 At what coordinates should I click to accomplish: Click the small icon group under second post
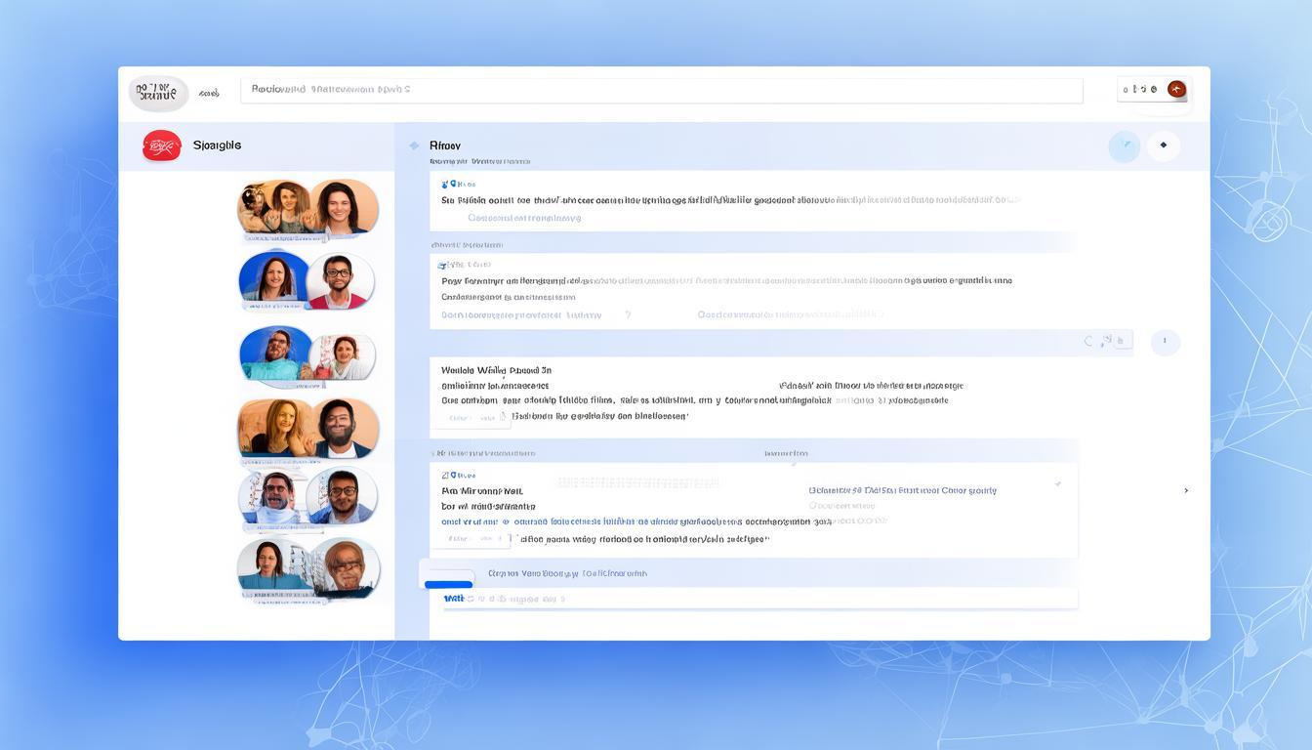click(1107, 341)
